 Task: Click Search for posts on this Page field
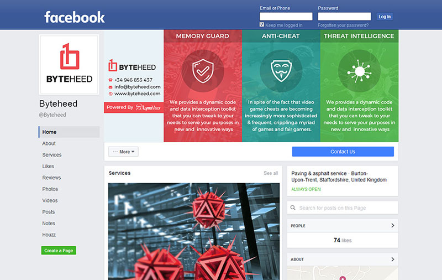(343, 208)
